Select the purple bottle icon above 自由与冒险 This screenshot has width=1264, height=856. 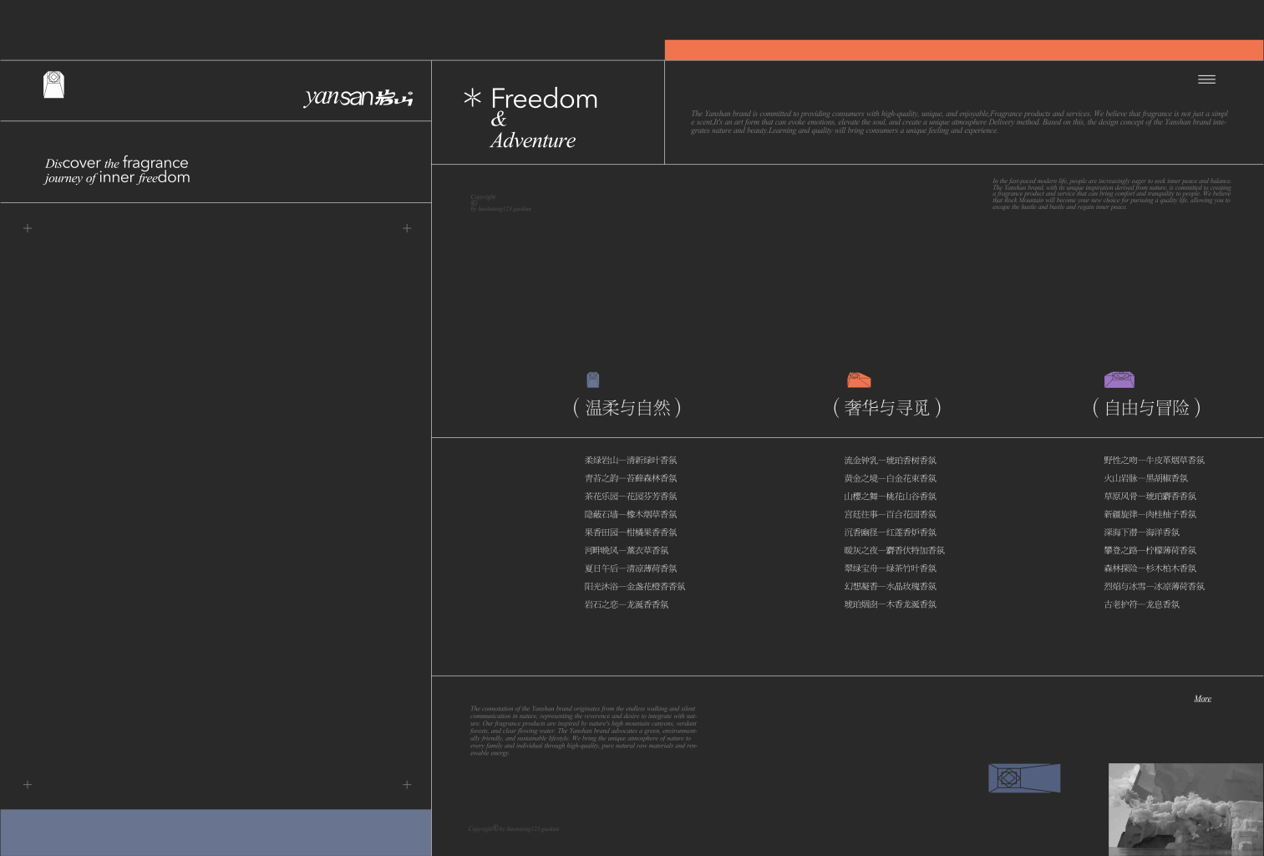click(1119, 380)
